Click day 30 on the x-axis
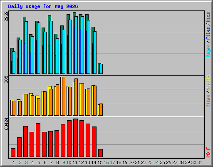 click(193, 162)
